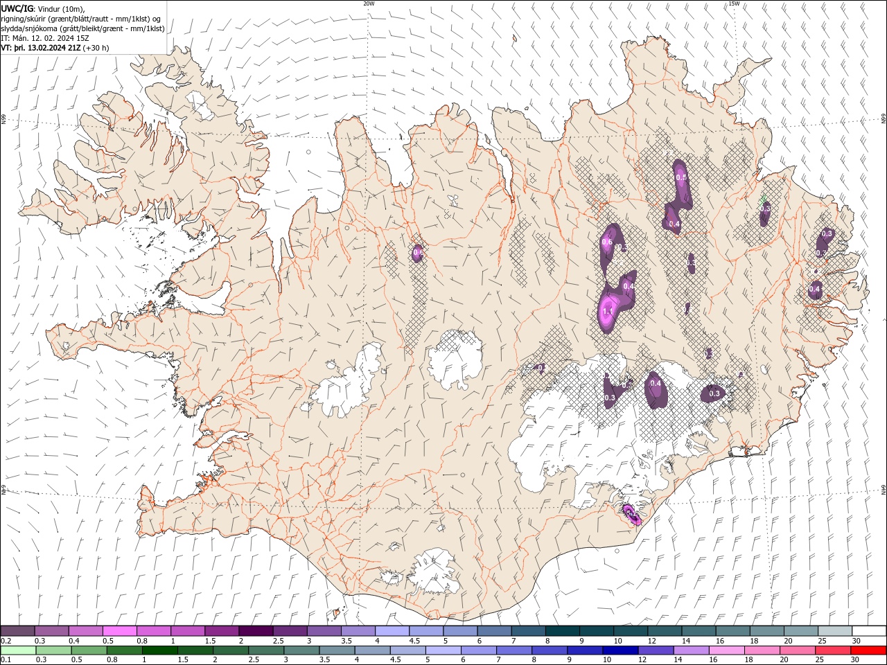Click the '2.5' label under the rain legend
Viewport: 887px width, 665px height.
pos(253,660)
